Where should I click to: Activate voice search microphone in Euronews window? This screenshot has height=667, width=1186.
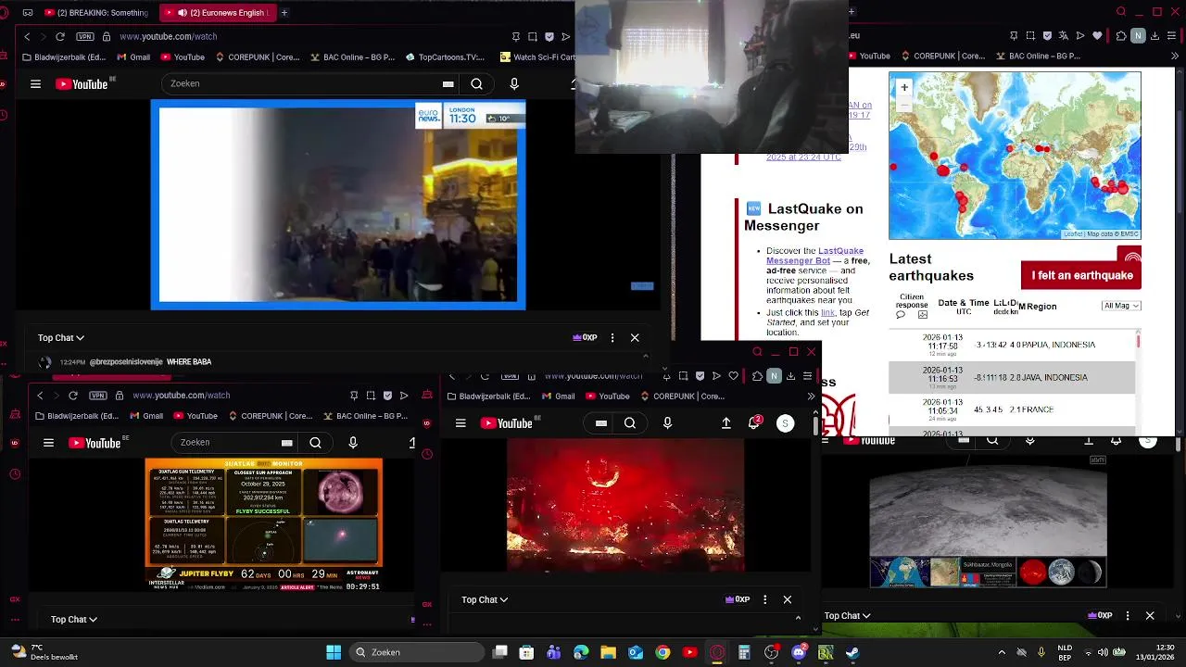point(514,83)
